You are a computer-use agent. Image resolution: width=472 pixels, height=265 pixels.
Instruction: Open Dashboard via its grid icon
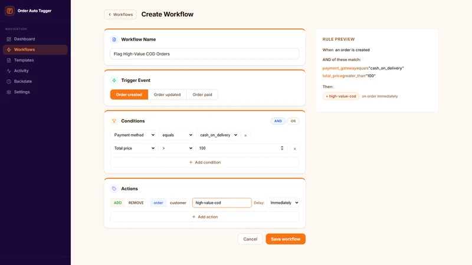tap(9, 39)
